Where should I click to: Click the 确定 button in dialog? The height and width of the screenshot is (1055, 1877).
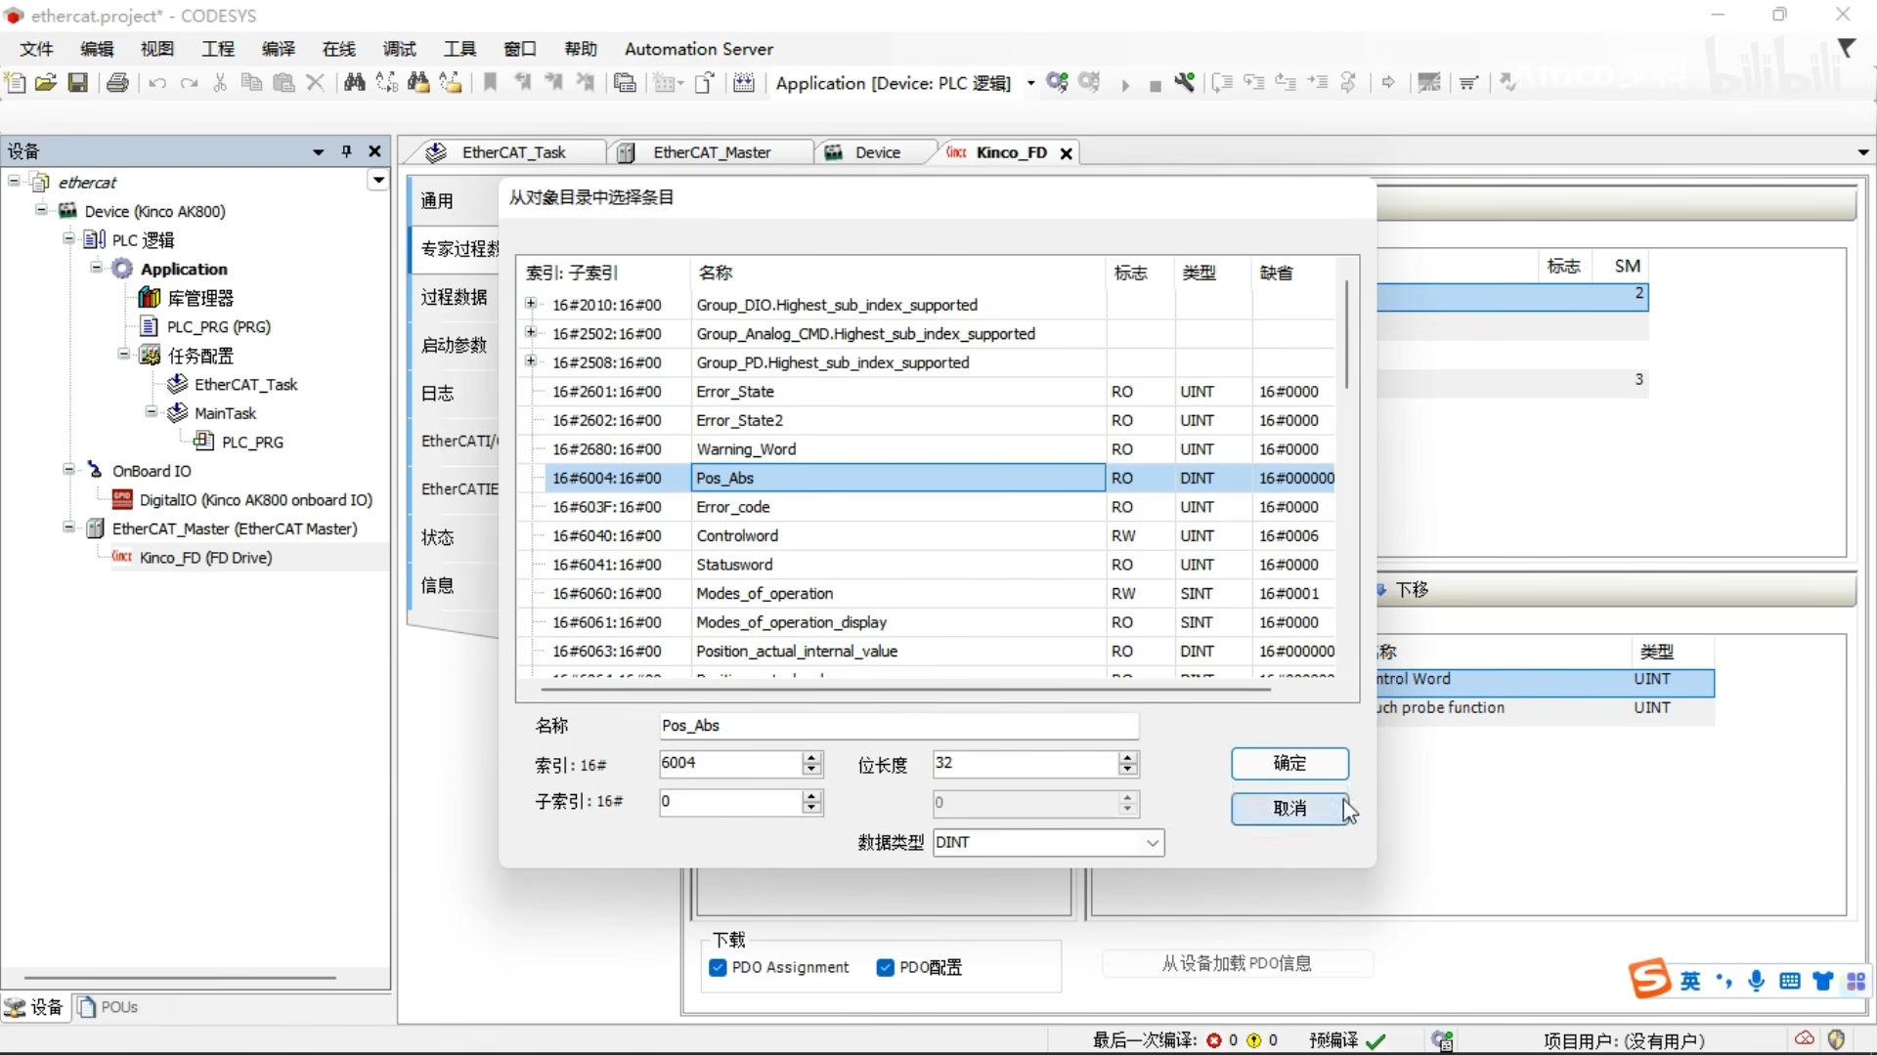[1289, 763]
